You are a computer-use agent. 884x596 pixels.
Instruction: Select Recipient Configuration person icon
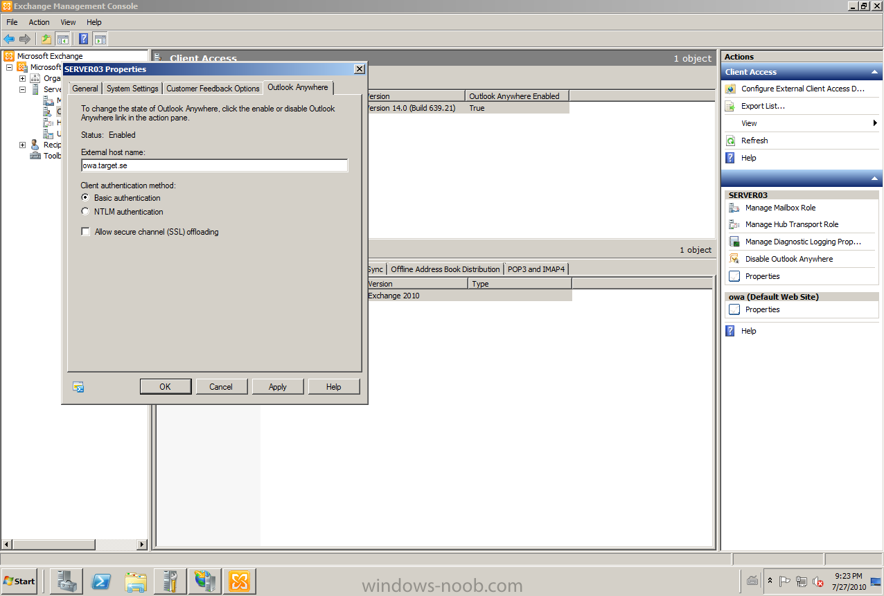[35, 145]
